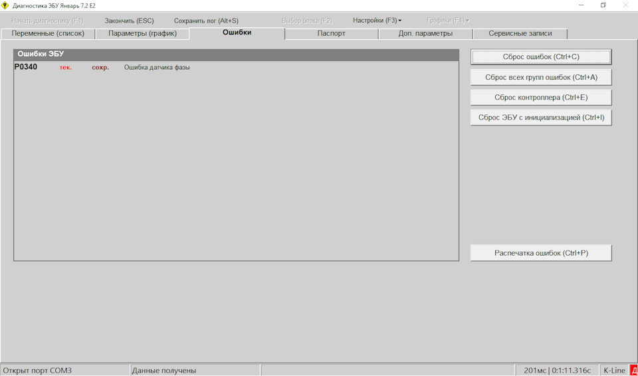Image resolution: width=638 pixels, height=376 pixels.
Task: Open the Паспорт tab
Action: [x=331, y=33]
